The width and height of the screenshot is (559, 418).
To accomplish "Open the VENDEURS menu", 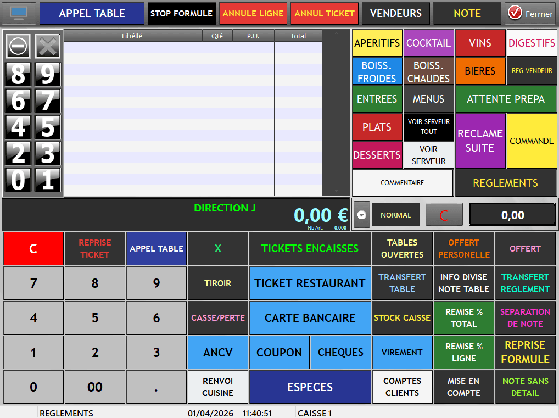I will (x=395, y=13).
